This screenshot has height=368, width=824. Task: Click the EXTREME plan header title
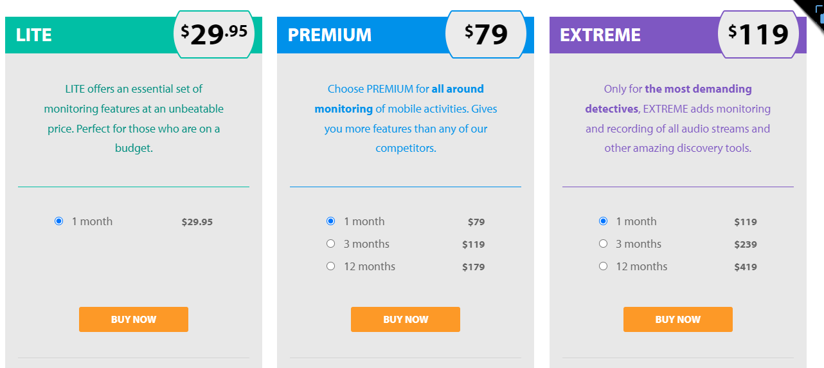(600, 35)
